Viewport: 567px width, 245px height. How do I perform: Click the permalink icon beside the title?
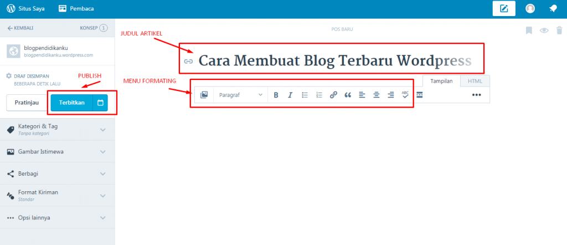point(188,61)
